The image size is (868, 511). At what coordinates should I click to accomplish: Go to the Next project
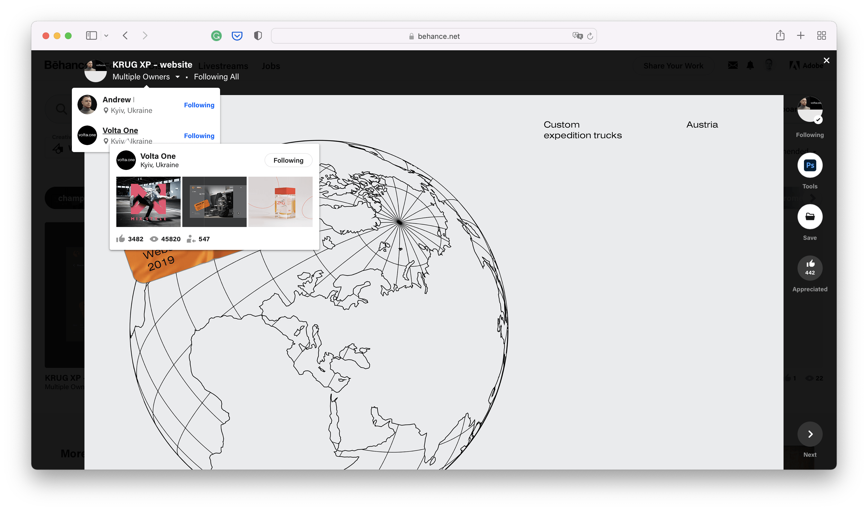point(810,434)
